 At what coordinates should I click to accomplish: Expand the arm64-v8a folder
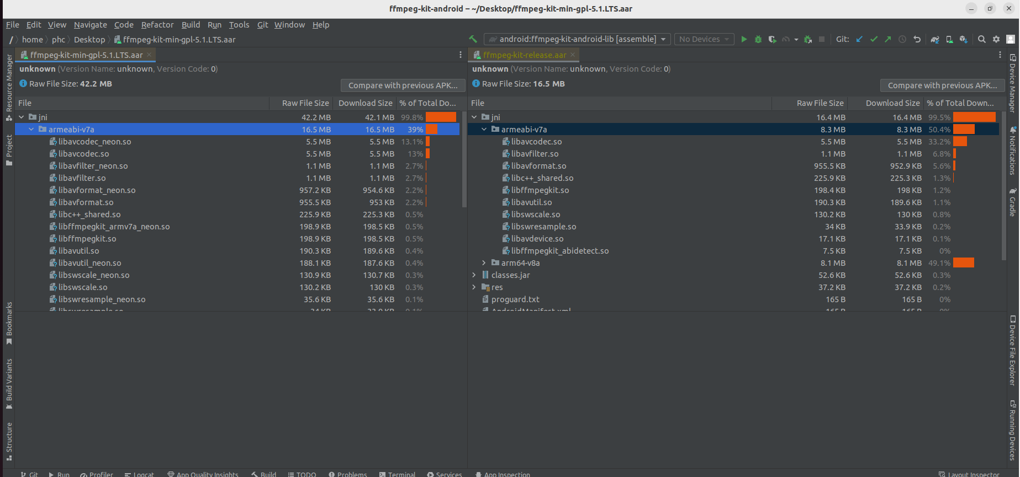pyautogui.click(x=484, y=262)
